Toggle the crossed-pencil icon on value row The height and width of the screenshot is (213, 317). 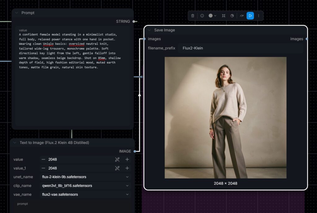(x=117, y=159)
